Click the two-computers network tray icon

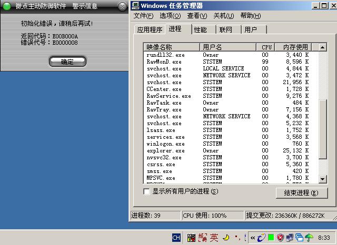tap(290, 238)
